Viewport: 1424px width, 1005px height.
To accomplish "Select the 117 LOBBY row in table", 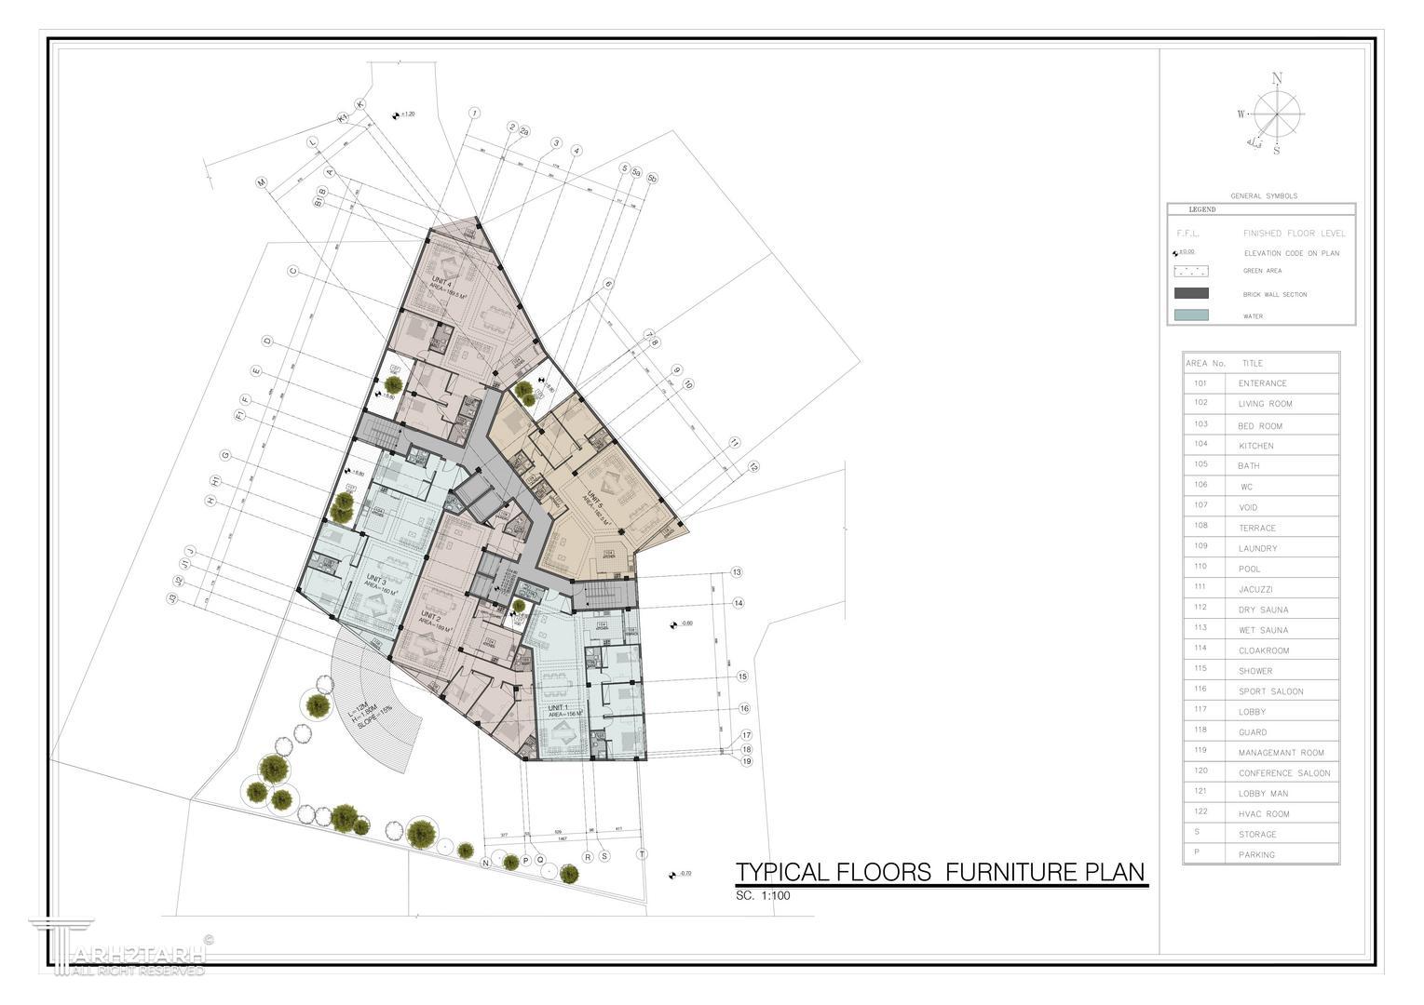I will (1260, 712).
